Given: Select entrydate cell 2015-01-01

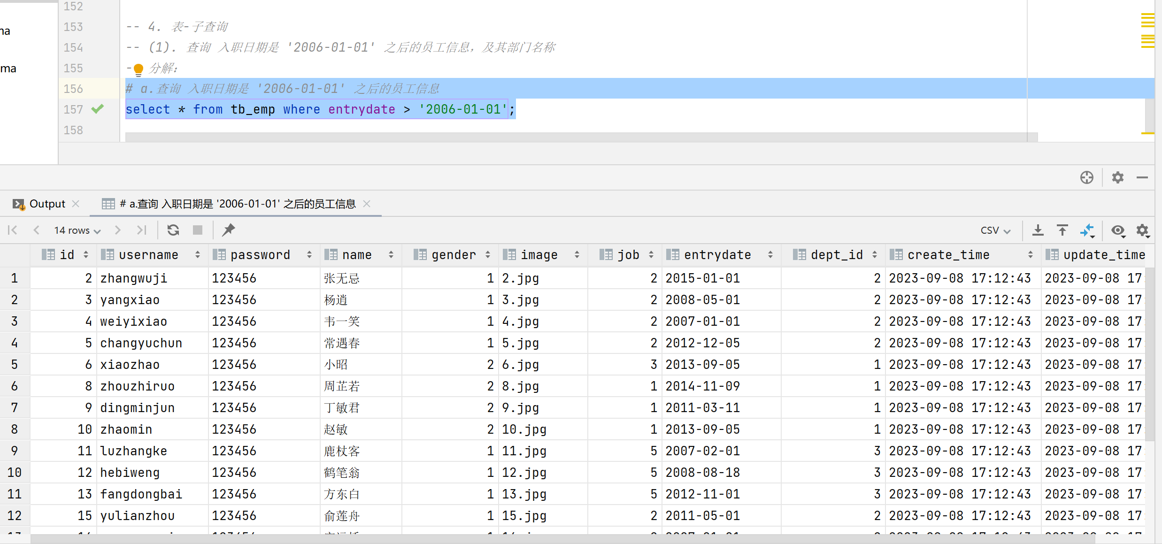Looking at the screenshot, I should coord(721,278).
